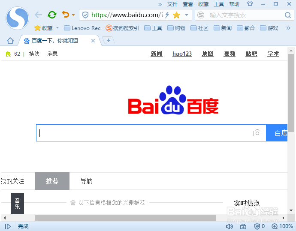Mute sound with the speaker icon
Viewport: 296px width, 231px height.
tap(229, 226)
